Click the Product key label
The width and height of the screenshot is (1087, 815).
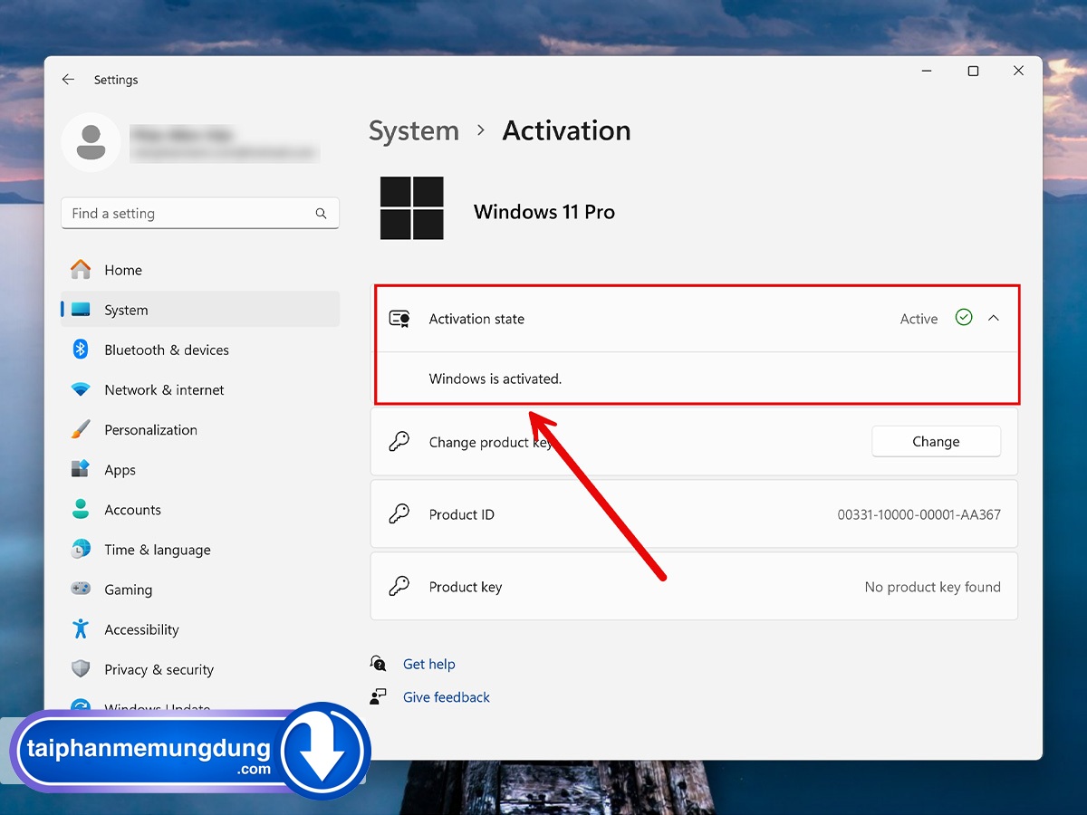point(466,587)
